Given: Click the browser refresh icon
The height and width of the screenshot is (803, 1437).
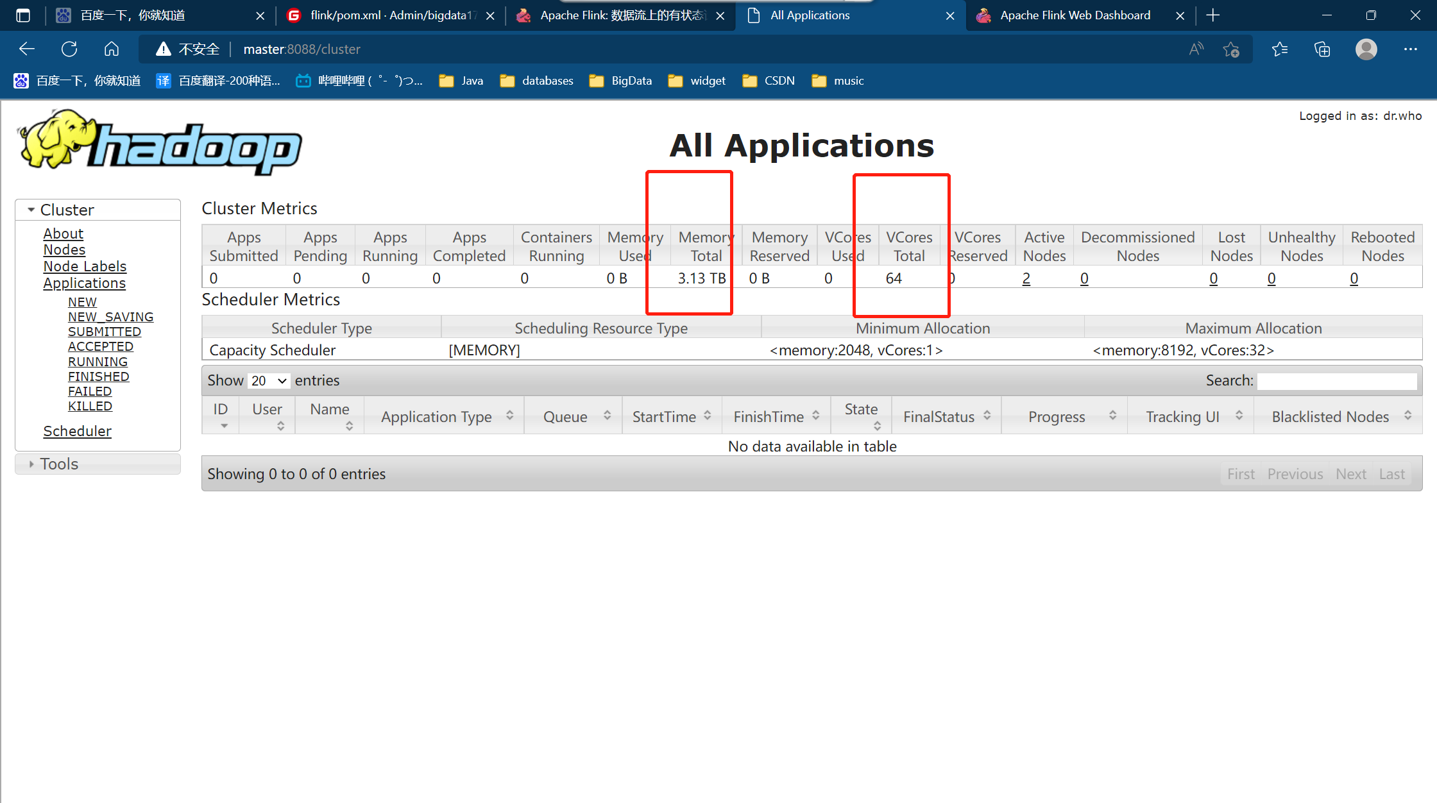Looking at the screenshot, I should tap(69, 49).
